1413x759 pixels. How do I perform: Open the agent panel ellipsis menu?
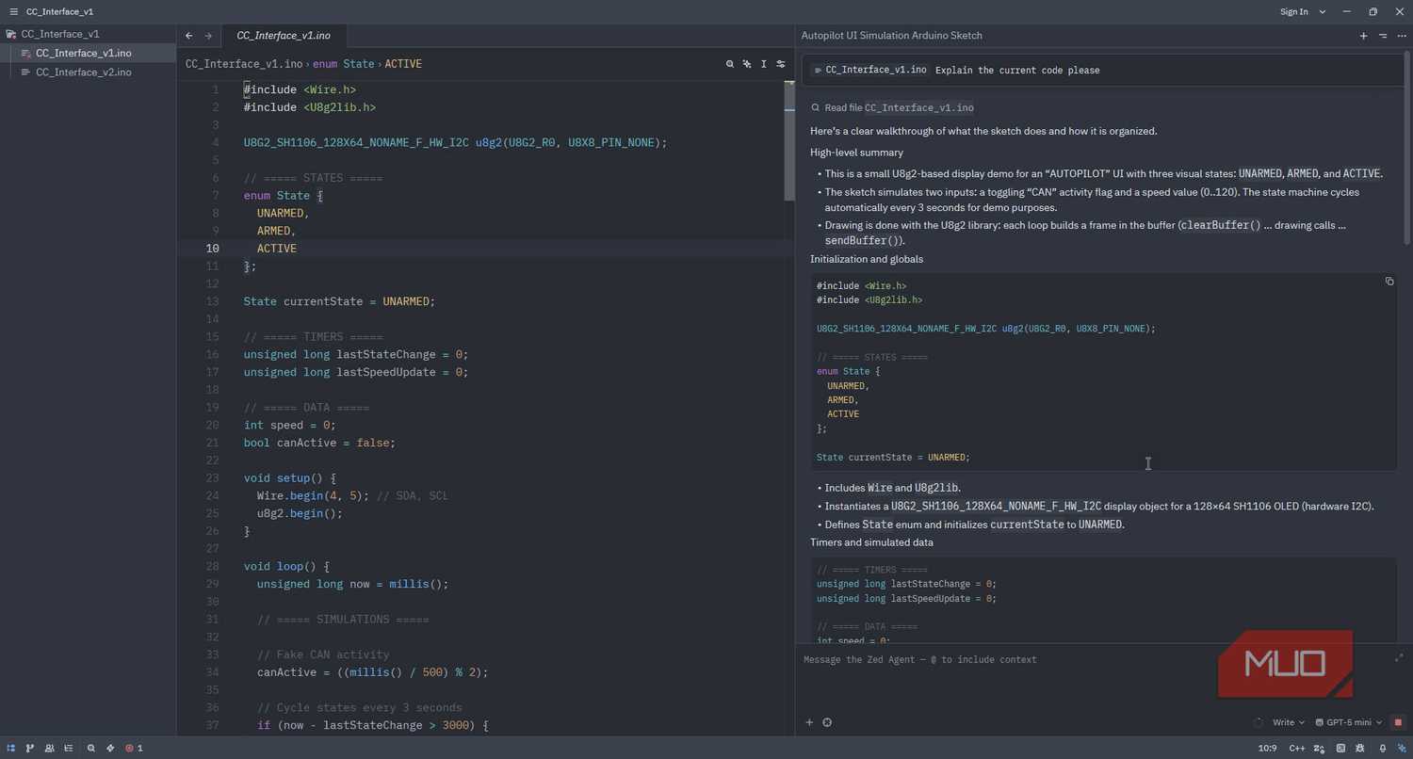[1402, 36]
